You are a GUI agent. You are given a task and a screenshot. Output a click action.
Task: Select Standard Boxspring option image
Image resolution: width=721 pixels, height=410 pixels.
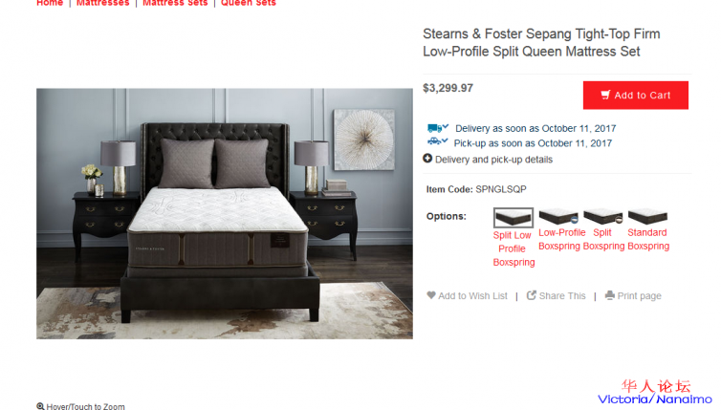647,216
